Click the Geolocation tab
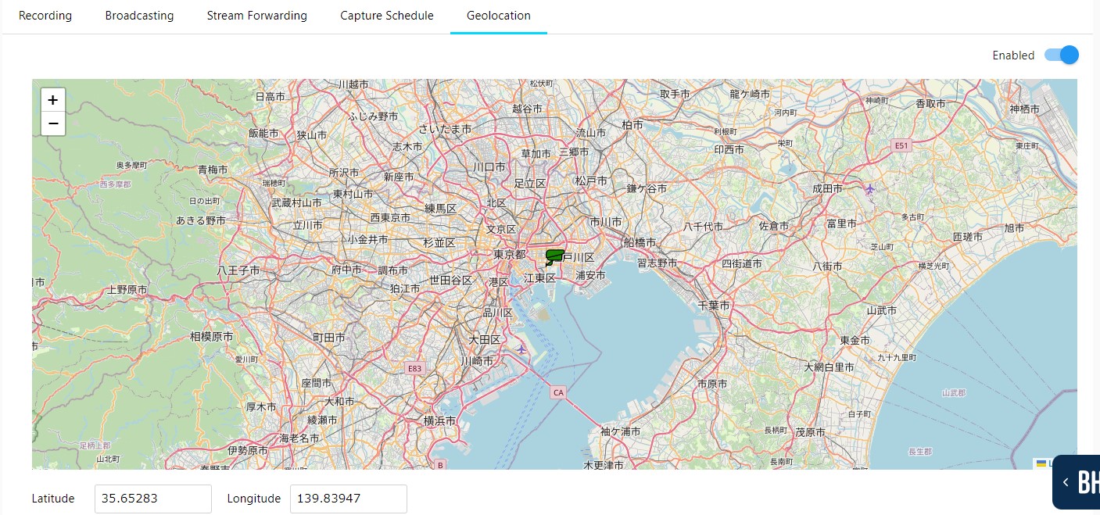 [x=498, y=16]
